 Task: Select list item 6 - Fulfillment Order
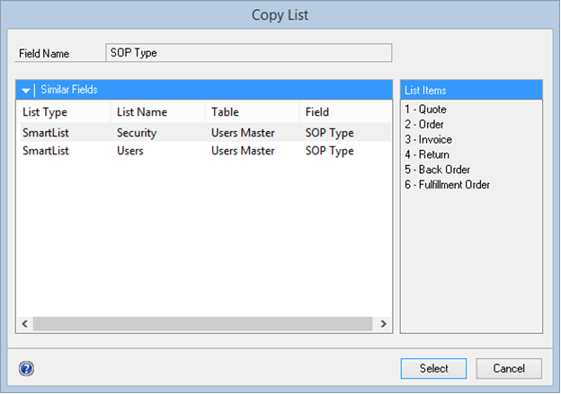pyautogui.click(x=447, y=185)
